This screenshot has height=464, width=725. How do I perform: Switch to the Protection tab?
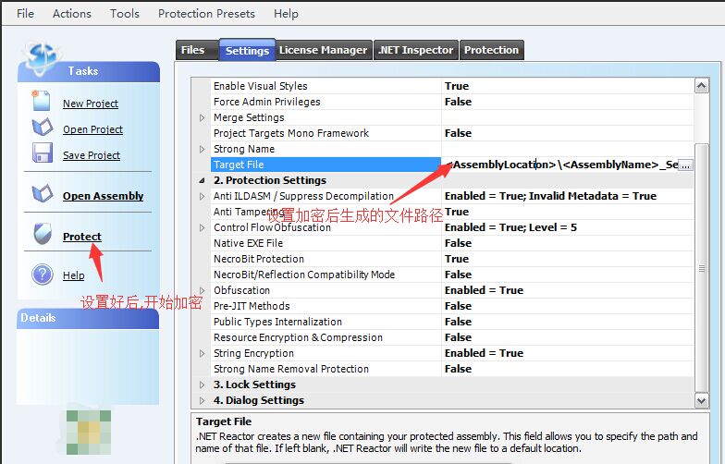coord(492,50)
